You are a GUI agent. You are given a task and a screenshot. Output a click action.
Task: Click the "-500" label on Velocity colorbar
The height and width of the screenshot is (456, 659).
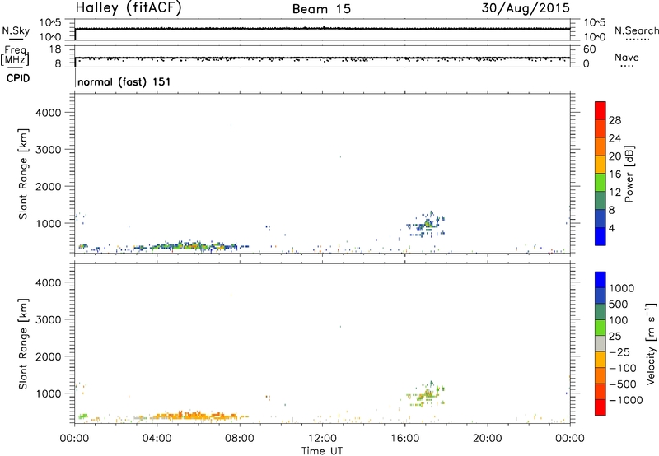coord(623,384)
